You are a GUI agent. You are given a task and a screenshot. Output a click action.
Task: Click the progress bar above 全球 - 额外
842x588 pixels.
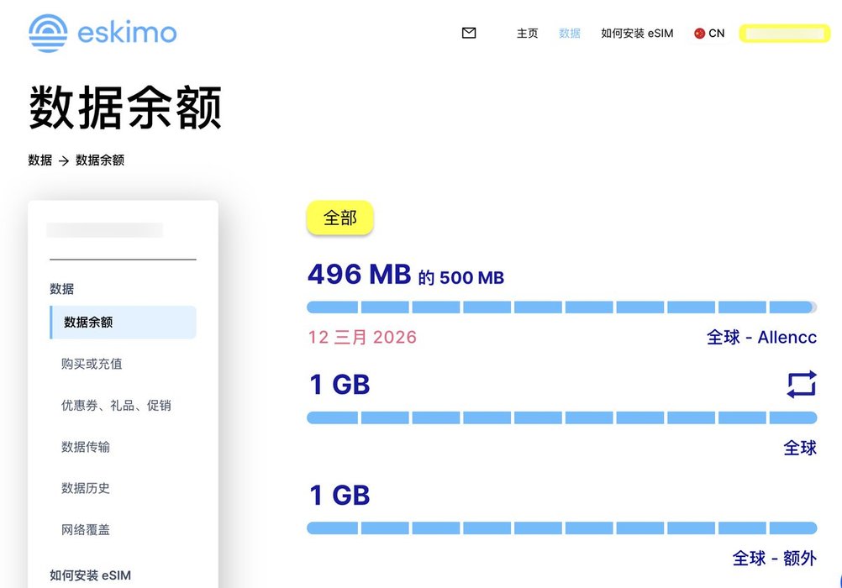561,528
